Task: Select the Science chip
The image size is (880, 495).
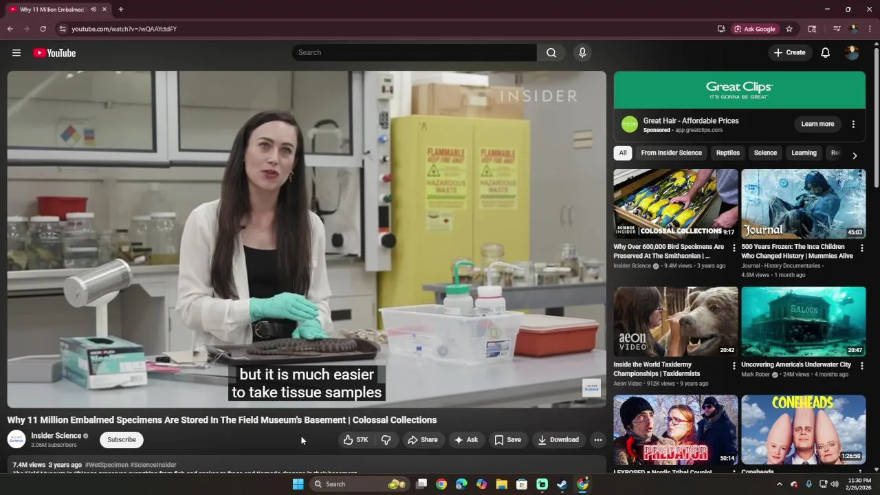Action: pos(765,153)
